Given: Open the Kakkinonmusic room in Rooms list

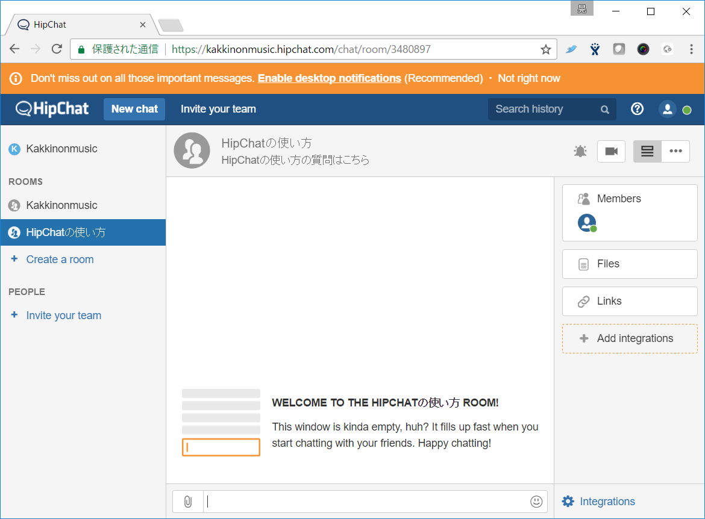Looking at the screenshot, I should click(83, 205).
